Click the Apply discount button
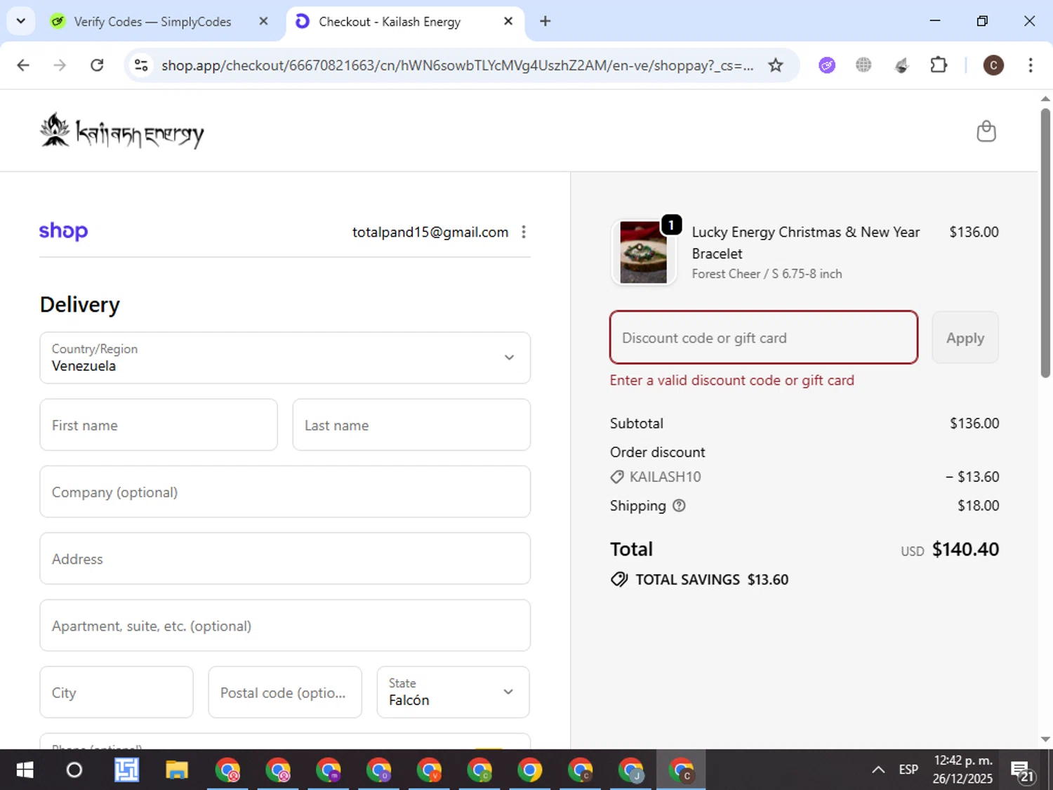Image resolution: width=1053 pixels, height=790 pixels. (x=965, y=337)
